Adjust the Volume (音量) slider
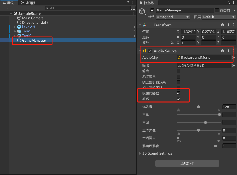This screenshot has height=175, width=237. coord(199,115)
